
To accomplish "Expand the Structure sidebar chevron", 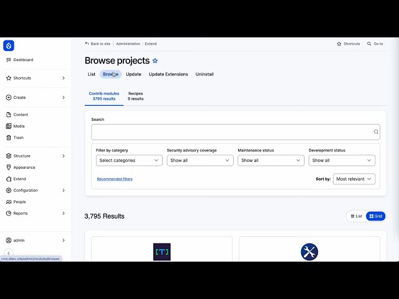I will point(64,156).
